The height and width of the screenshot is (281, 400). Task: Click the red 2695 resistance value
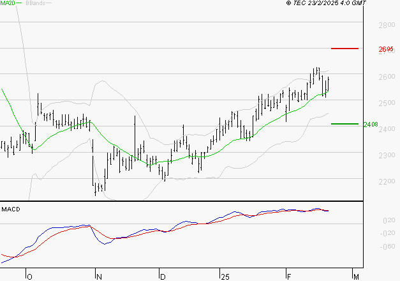click(x=386, y=49)
